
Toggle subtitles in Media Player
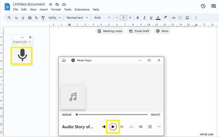[x=131, y=127]
